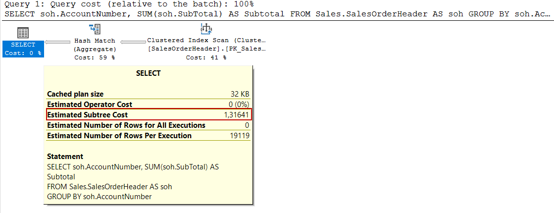This screenshot has width=554, height=213.
Task: Click the 19119 rows per execution value
Action: (x=239, y=136)
